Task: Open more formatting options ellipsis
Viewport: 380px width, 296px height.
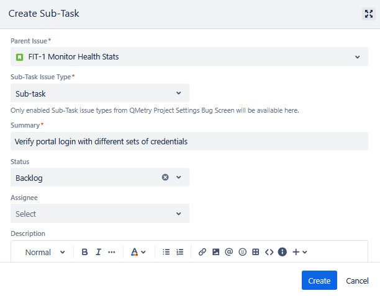Action: 112,252
